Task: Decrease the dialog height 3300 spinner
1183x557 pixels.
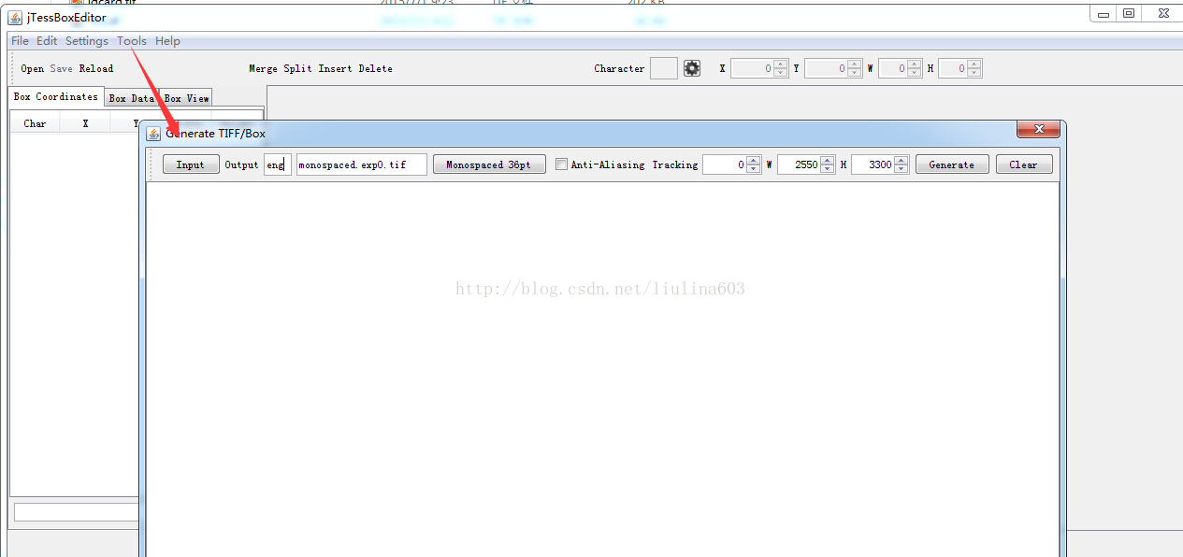Action: 902,169
